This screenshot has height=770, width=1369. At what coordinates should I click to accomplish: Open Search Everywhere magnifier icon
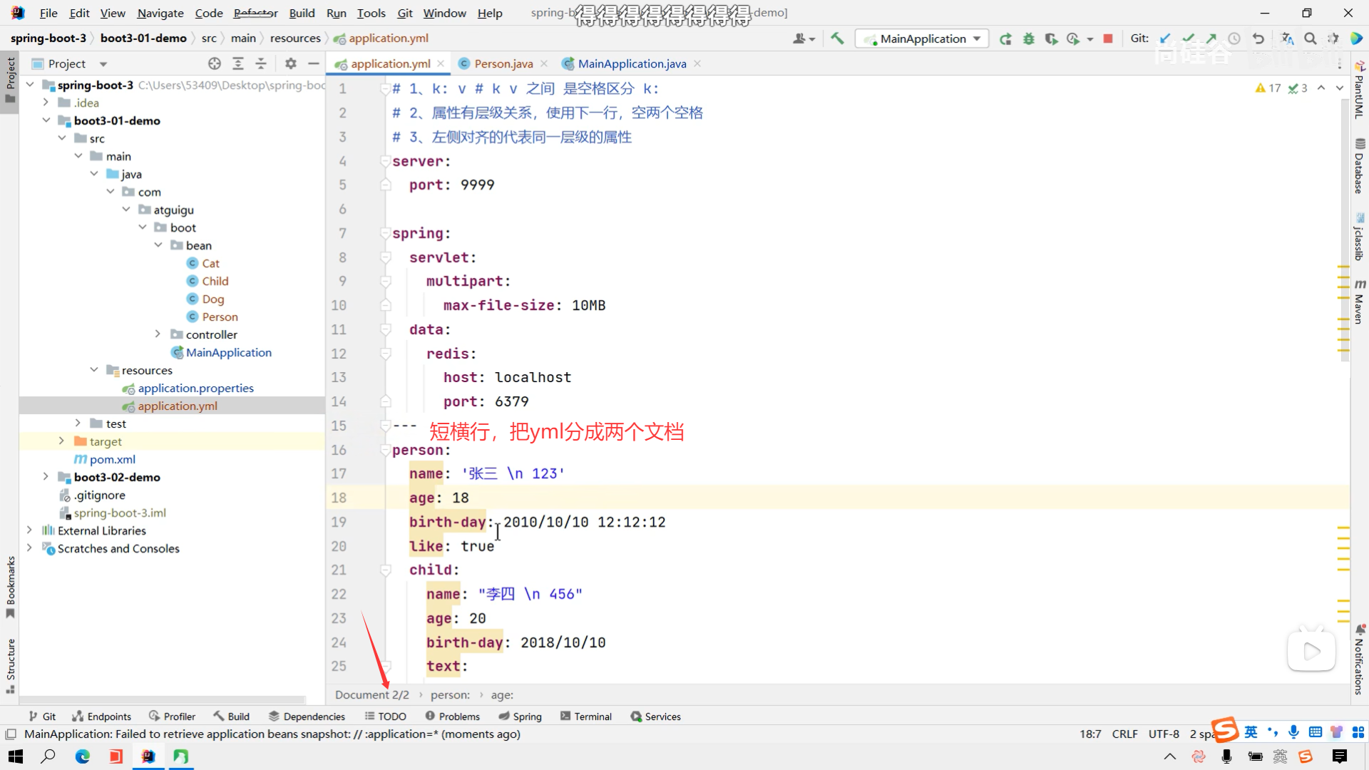pyautogui.click(x=1310, y=38)
